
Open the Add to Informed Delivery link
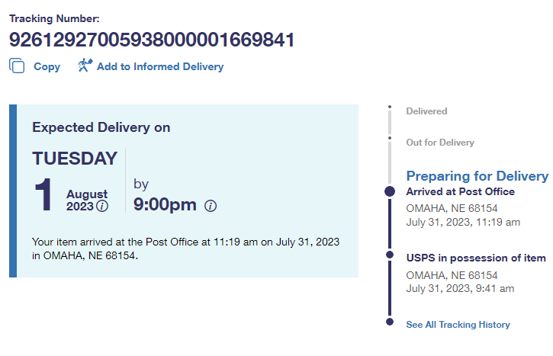(x=160, y=67)
